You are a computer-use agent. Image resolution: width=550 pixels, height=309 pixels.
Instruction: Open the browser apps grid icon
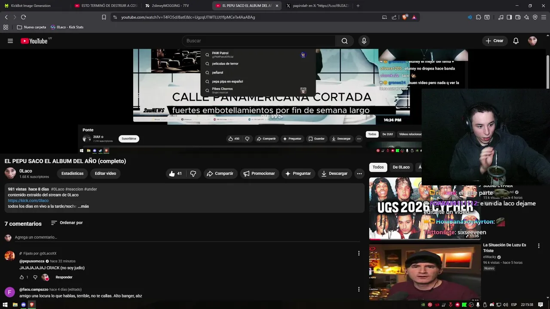click(x=6, y=27)
